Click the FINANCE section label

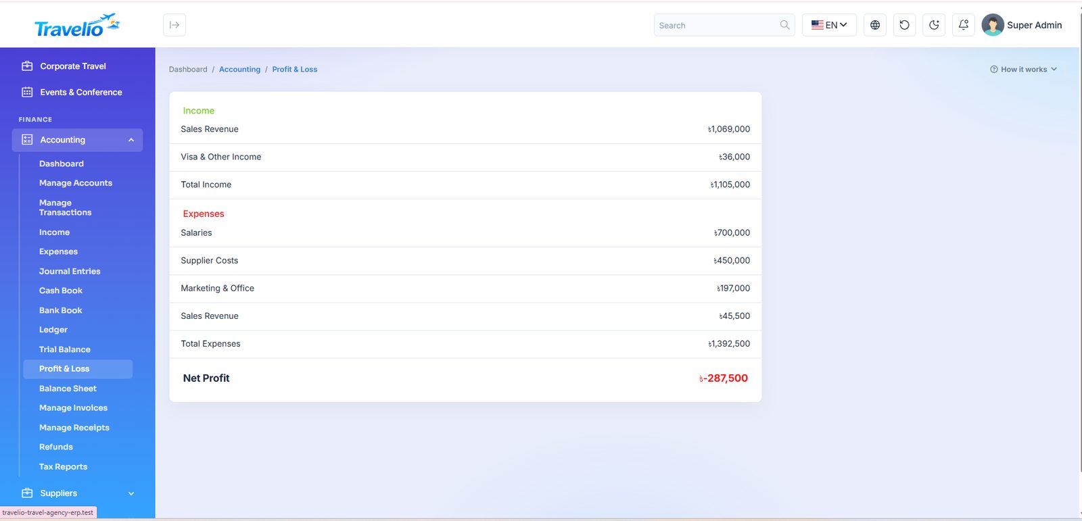click(35, 120)
